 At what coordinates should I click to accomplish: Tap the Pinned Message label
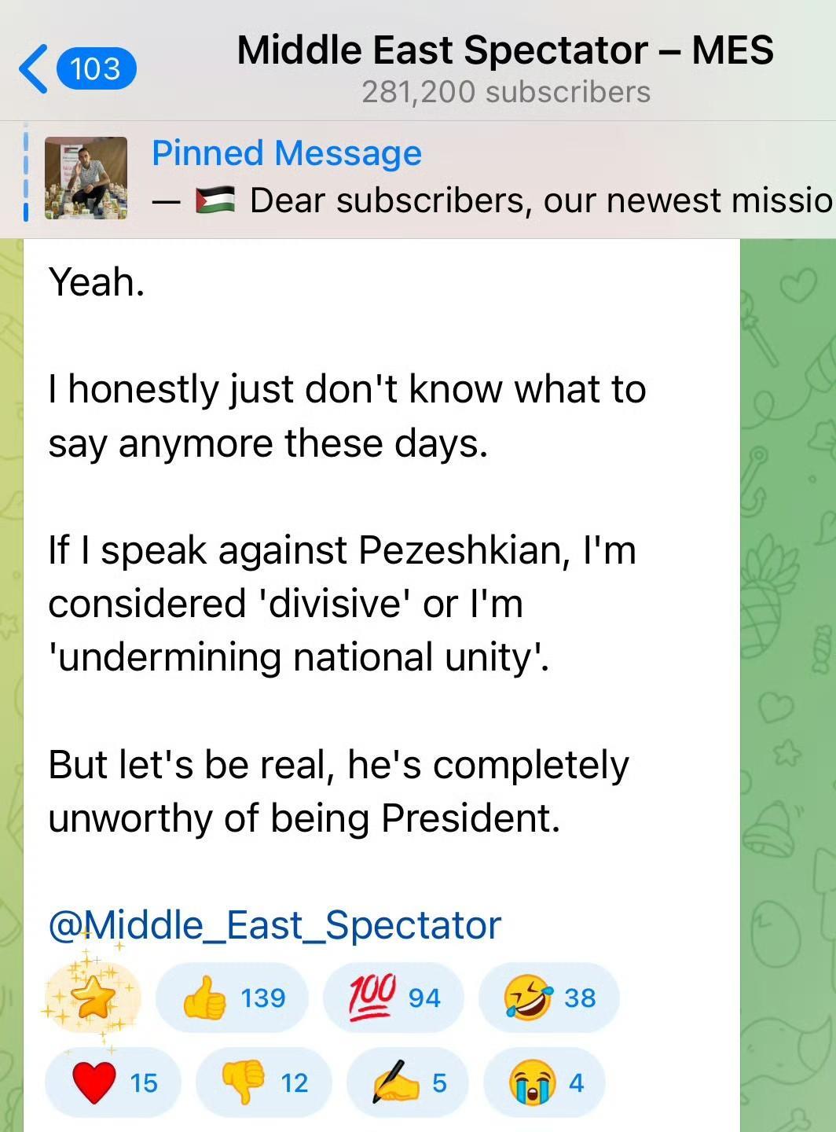pos(286,153)
